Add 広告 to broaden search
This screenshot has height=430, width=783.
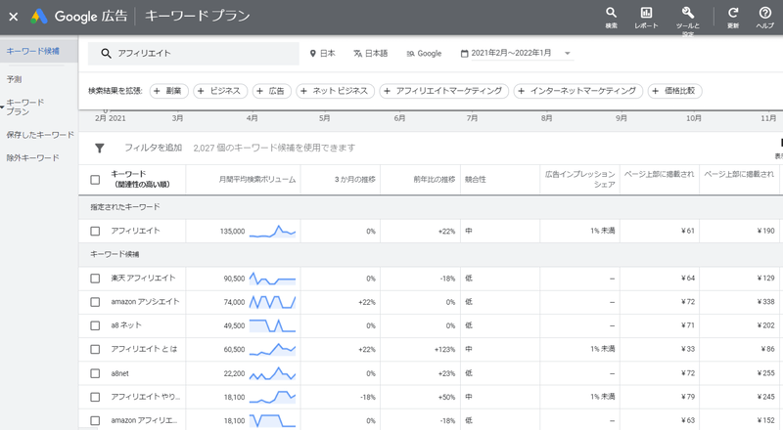point(272,91)
